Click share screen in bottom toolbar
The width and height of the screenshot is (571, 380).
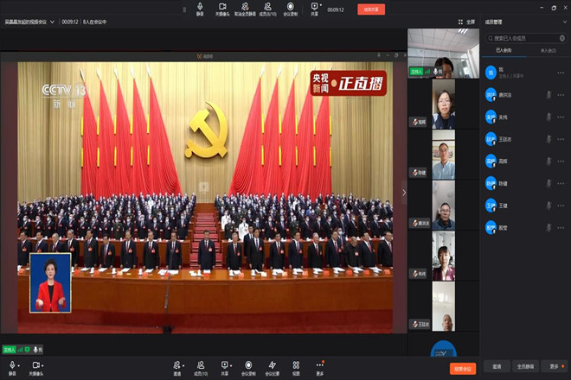tap(224, 368)
